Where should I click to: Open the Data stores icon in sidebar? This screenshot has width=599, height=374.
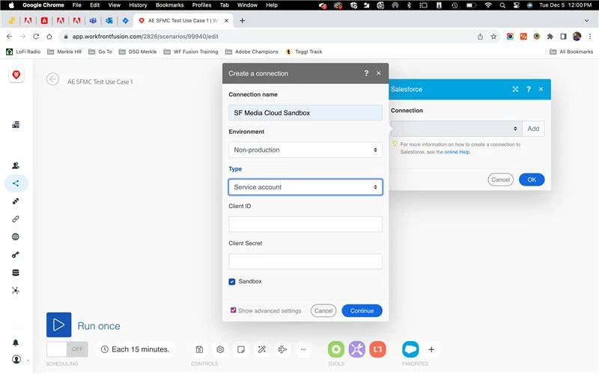click(x=16, y=273)
